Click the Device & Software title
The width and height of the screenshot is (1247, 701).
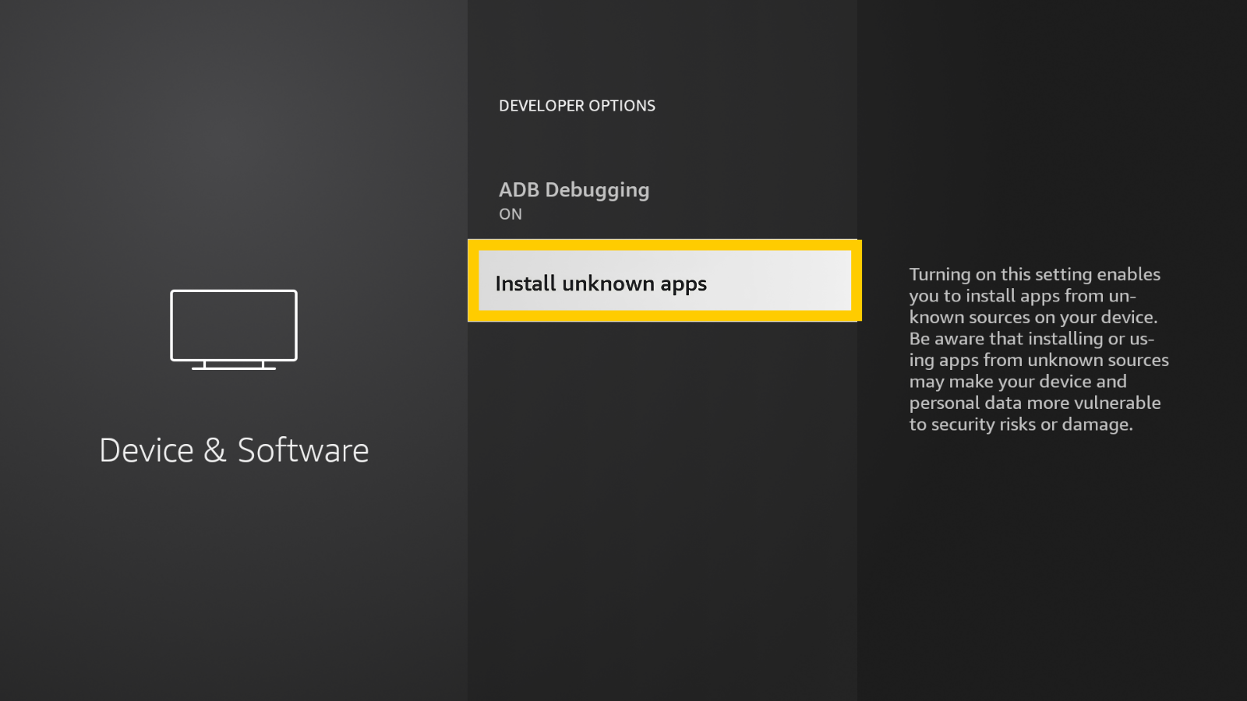(234, 450)
